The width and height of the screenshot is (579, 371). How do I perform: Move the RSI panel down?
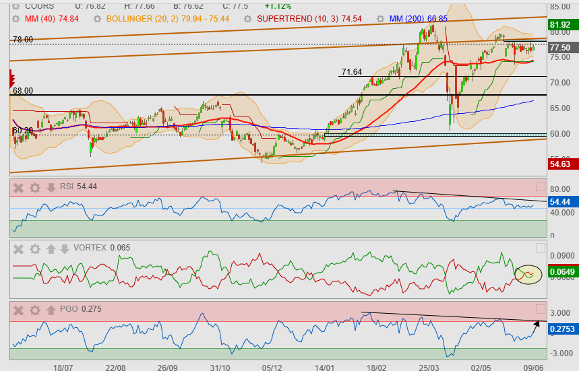(51, 188)
